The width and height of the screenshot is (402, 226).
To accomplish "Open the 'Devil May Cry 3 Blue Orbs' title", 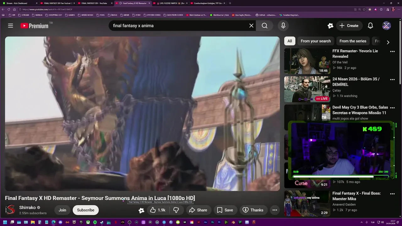I will [x=360, y=110].
